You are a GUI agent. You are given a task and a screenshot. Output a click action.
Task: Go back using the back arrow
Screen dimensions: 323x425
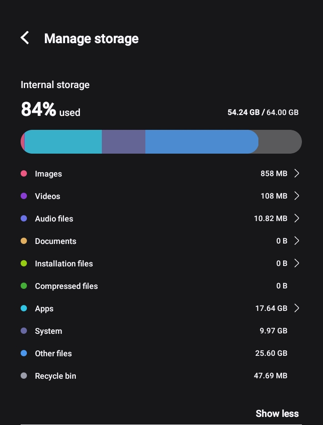pos(25,38)
